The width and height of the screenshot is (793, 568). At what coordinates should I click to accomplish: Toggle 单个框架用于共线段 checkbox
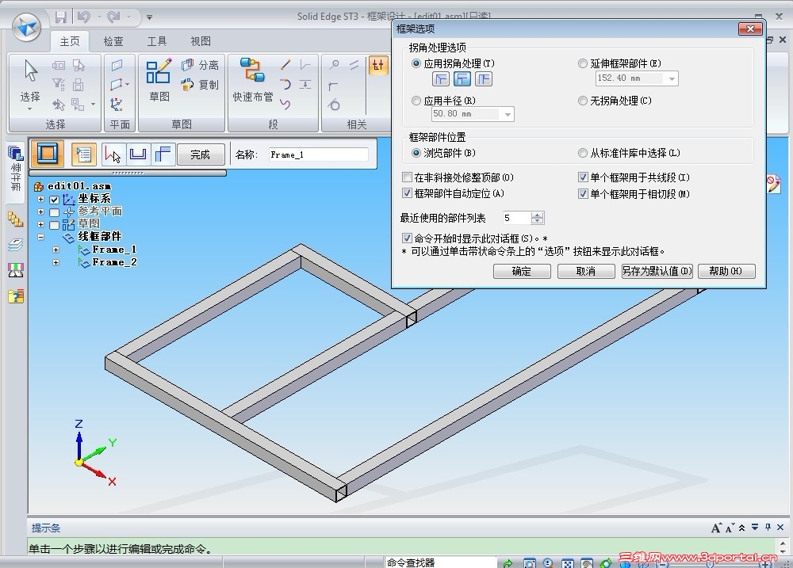pos(583,177)
